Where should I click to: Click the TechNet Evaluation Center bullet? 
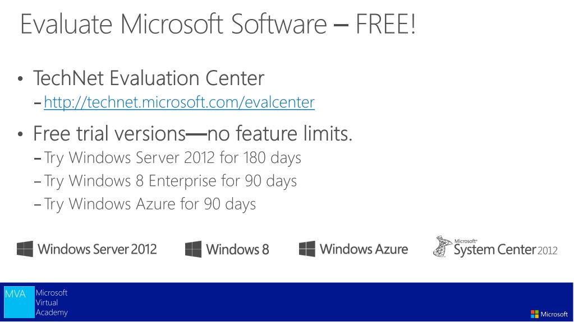tap(149, 78)
